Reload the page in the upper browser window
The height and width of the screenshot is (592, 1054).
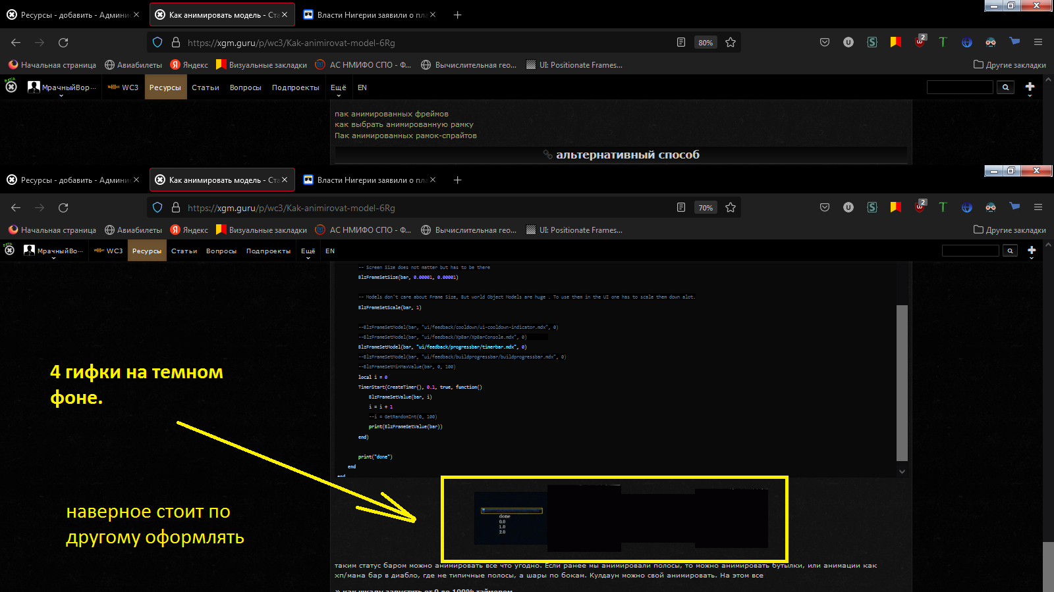pyautogui.click(x=63, y=43)
